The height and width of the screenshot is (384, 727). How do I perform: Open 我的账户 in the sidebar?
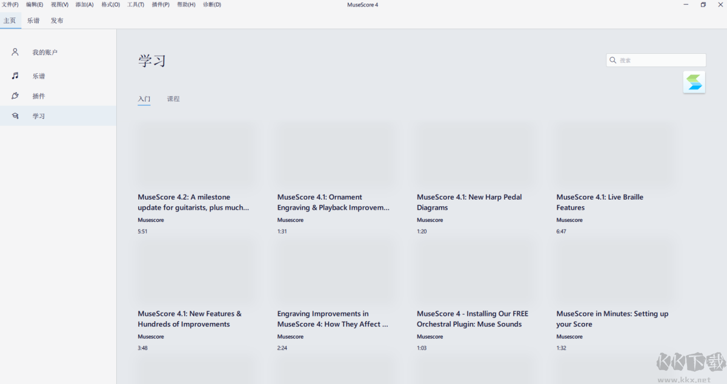coord(58,53)
